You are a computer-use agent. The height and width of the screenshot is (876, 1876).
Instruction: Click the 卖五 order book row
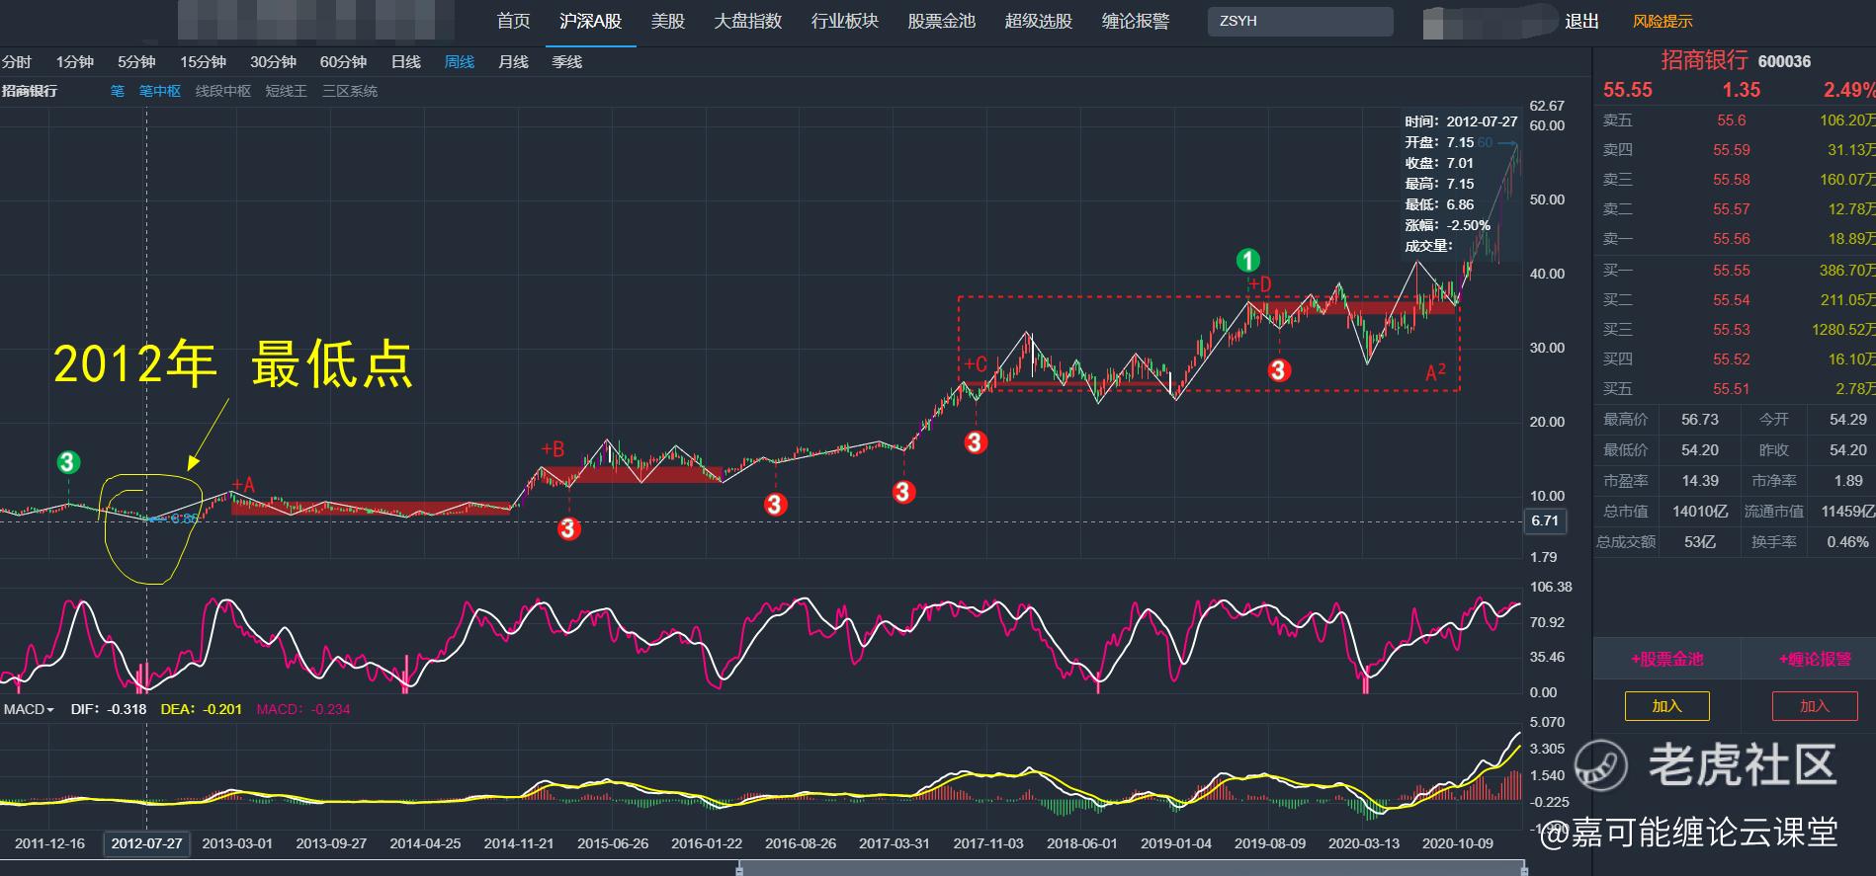(x=1735, y=120)
